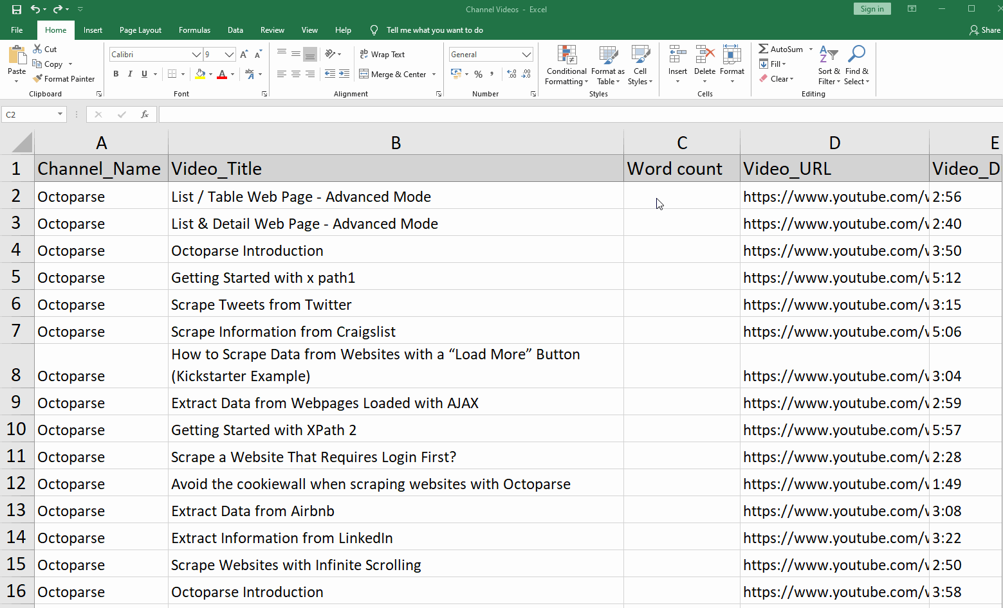Toggle Align Left for cell text

282,74
